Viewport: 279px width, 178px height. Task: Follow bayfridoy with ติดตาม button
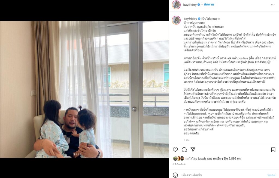pyautogui.click(x=209, y=5)
